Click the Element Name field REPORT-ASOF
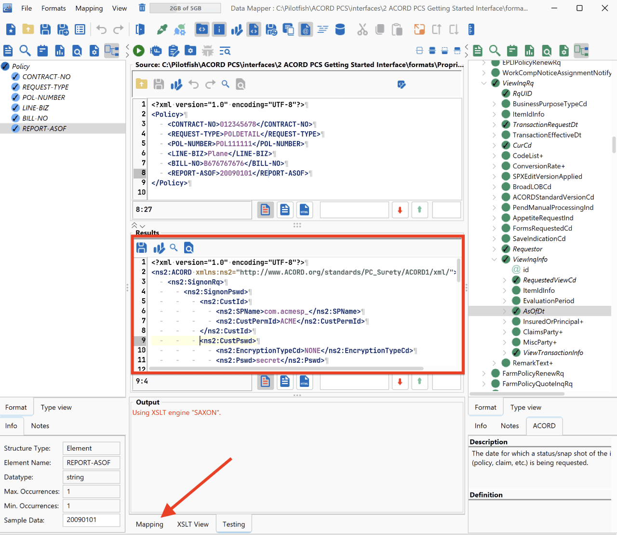The image size is (617, 535). tap(91, 463)
